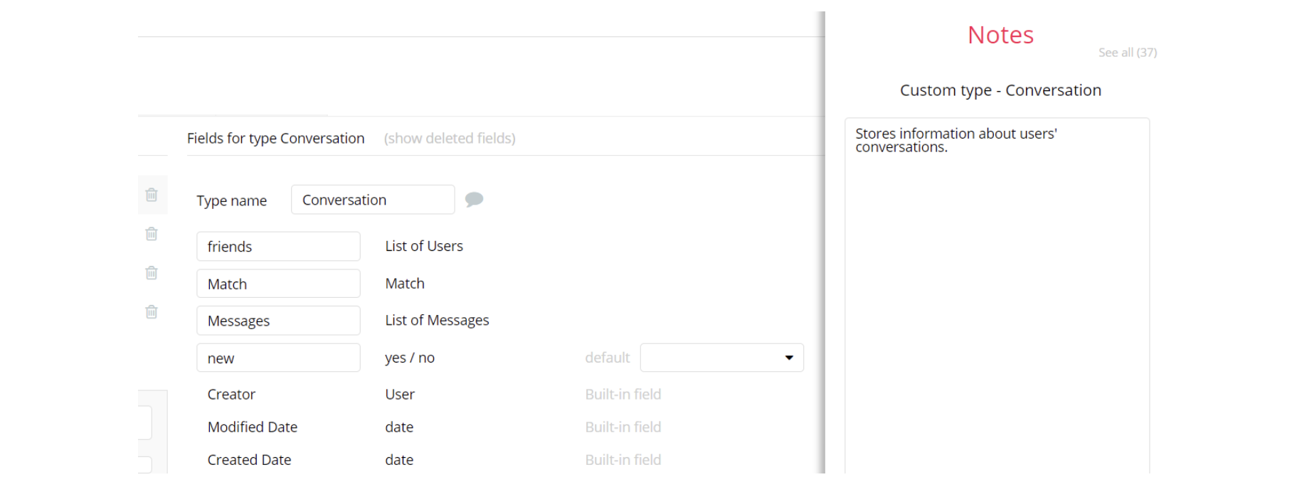Screen dimensions: 1302x482
Task: Edit the Type name field containing Conversation
Action: tap(372, 200)
